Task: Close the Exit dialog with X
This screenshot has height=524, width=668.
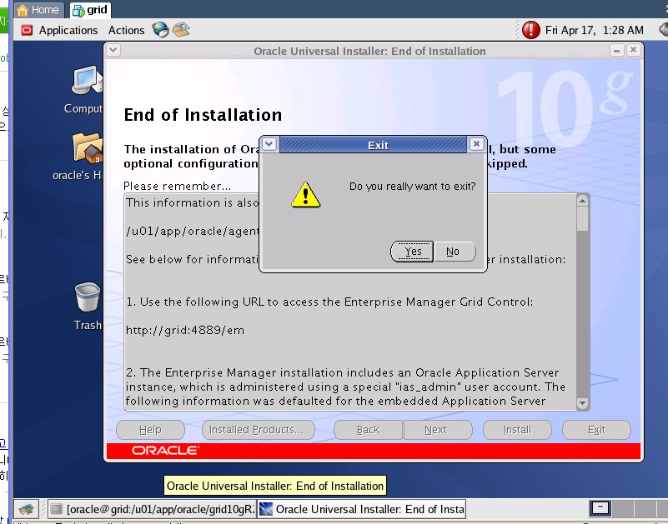Action: pyautogui.click(x=475, y=144)
